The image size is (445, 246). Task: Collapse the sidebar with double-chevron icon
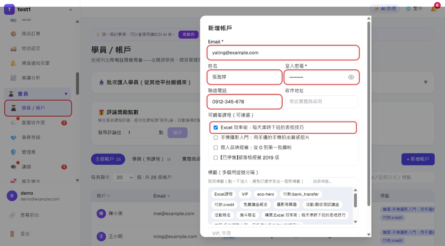tap(70, 9)
